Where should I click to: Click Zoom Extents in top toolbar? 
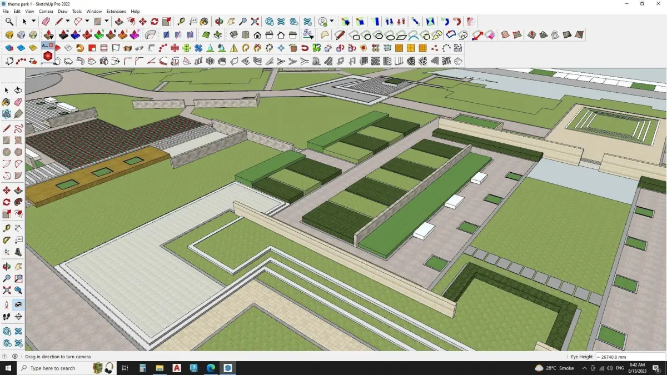[x=255, y=22]
